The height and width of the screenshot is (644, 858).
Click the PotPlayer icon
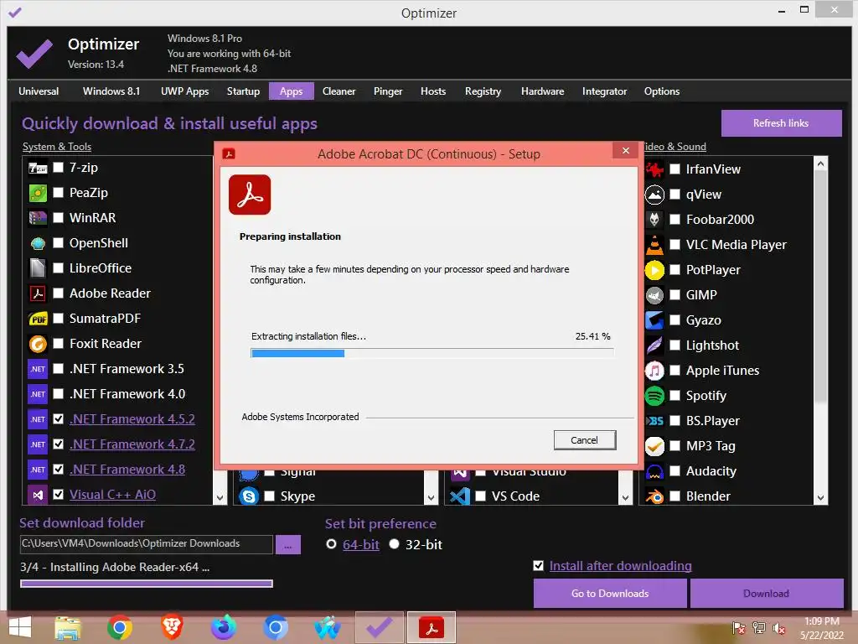(x=654, y=270)
